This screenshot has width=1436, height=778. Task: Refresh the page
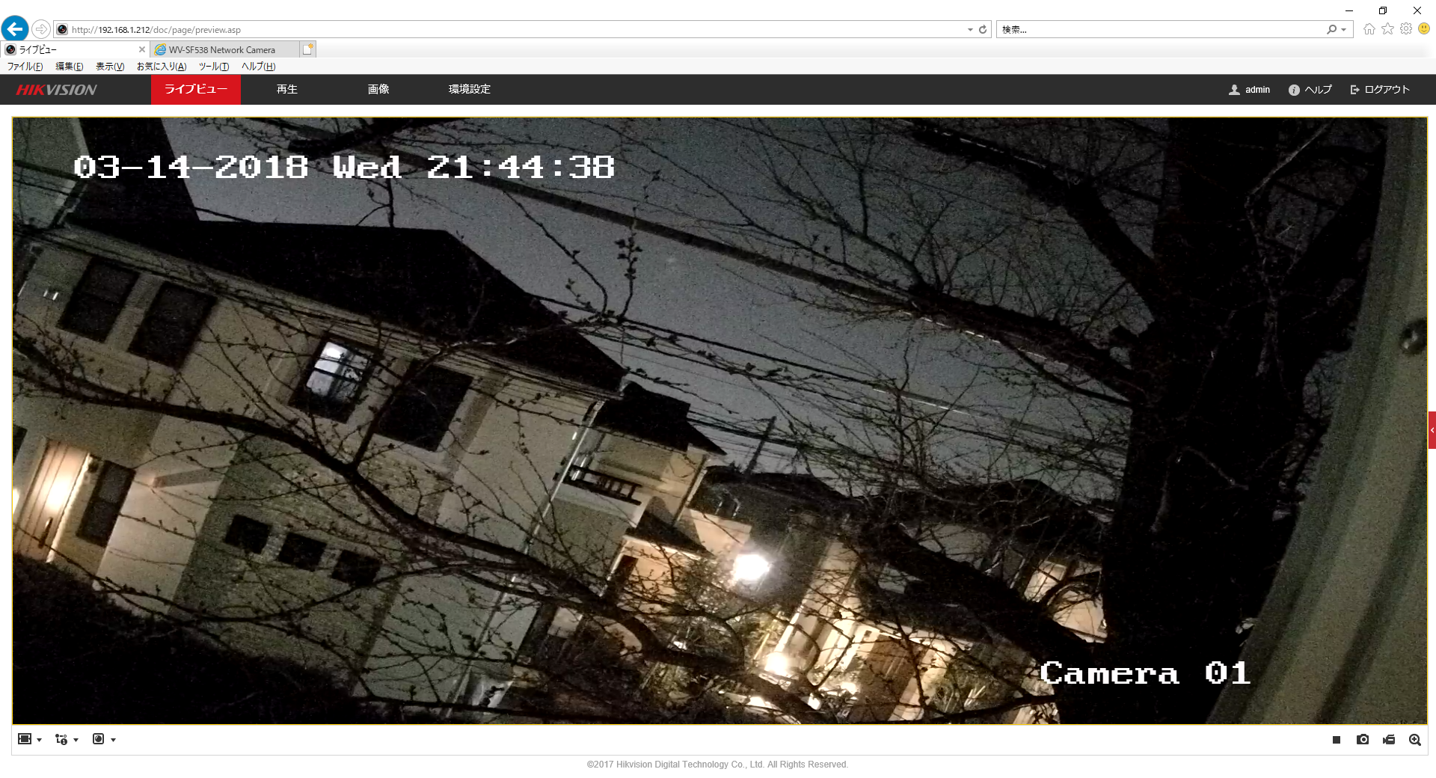pyautogui.click(x=983, y=30)
